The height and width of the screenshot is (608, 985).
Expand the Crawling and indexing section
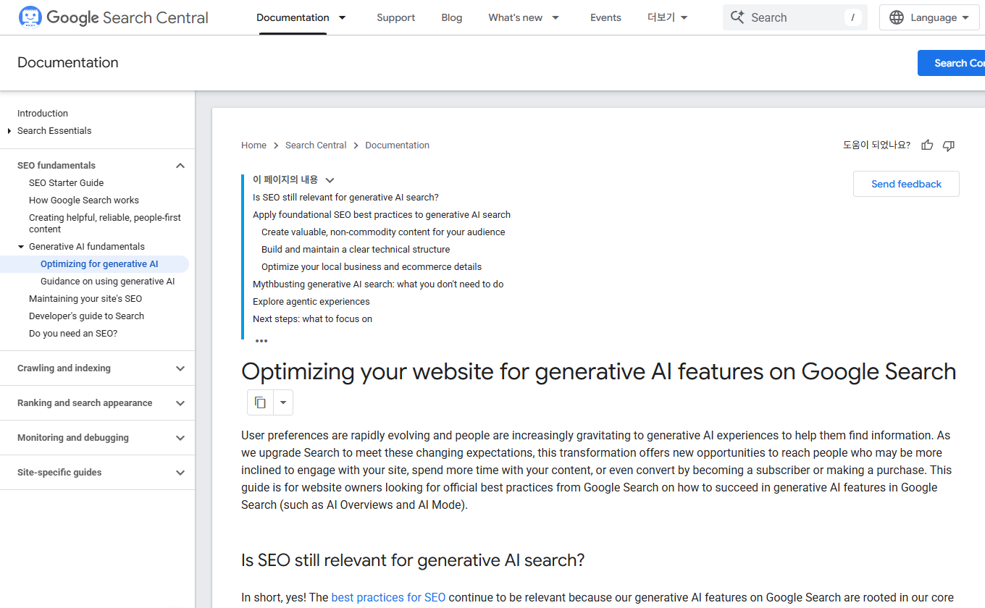[180, 368]
